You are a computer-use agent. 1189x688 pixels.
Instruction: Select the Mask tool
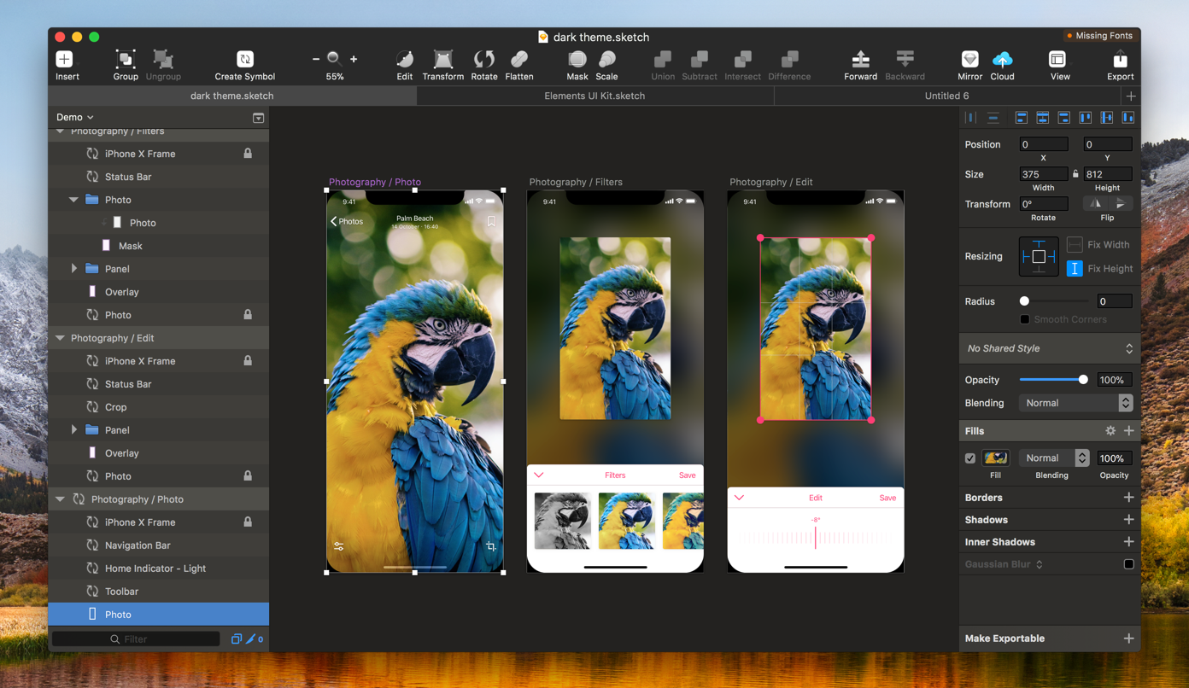[577, 60]
